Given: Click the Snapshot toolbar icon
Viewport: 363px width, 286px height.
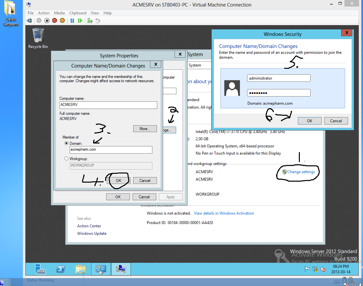Looking at the screenshot, I should point(90,21).
